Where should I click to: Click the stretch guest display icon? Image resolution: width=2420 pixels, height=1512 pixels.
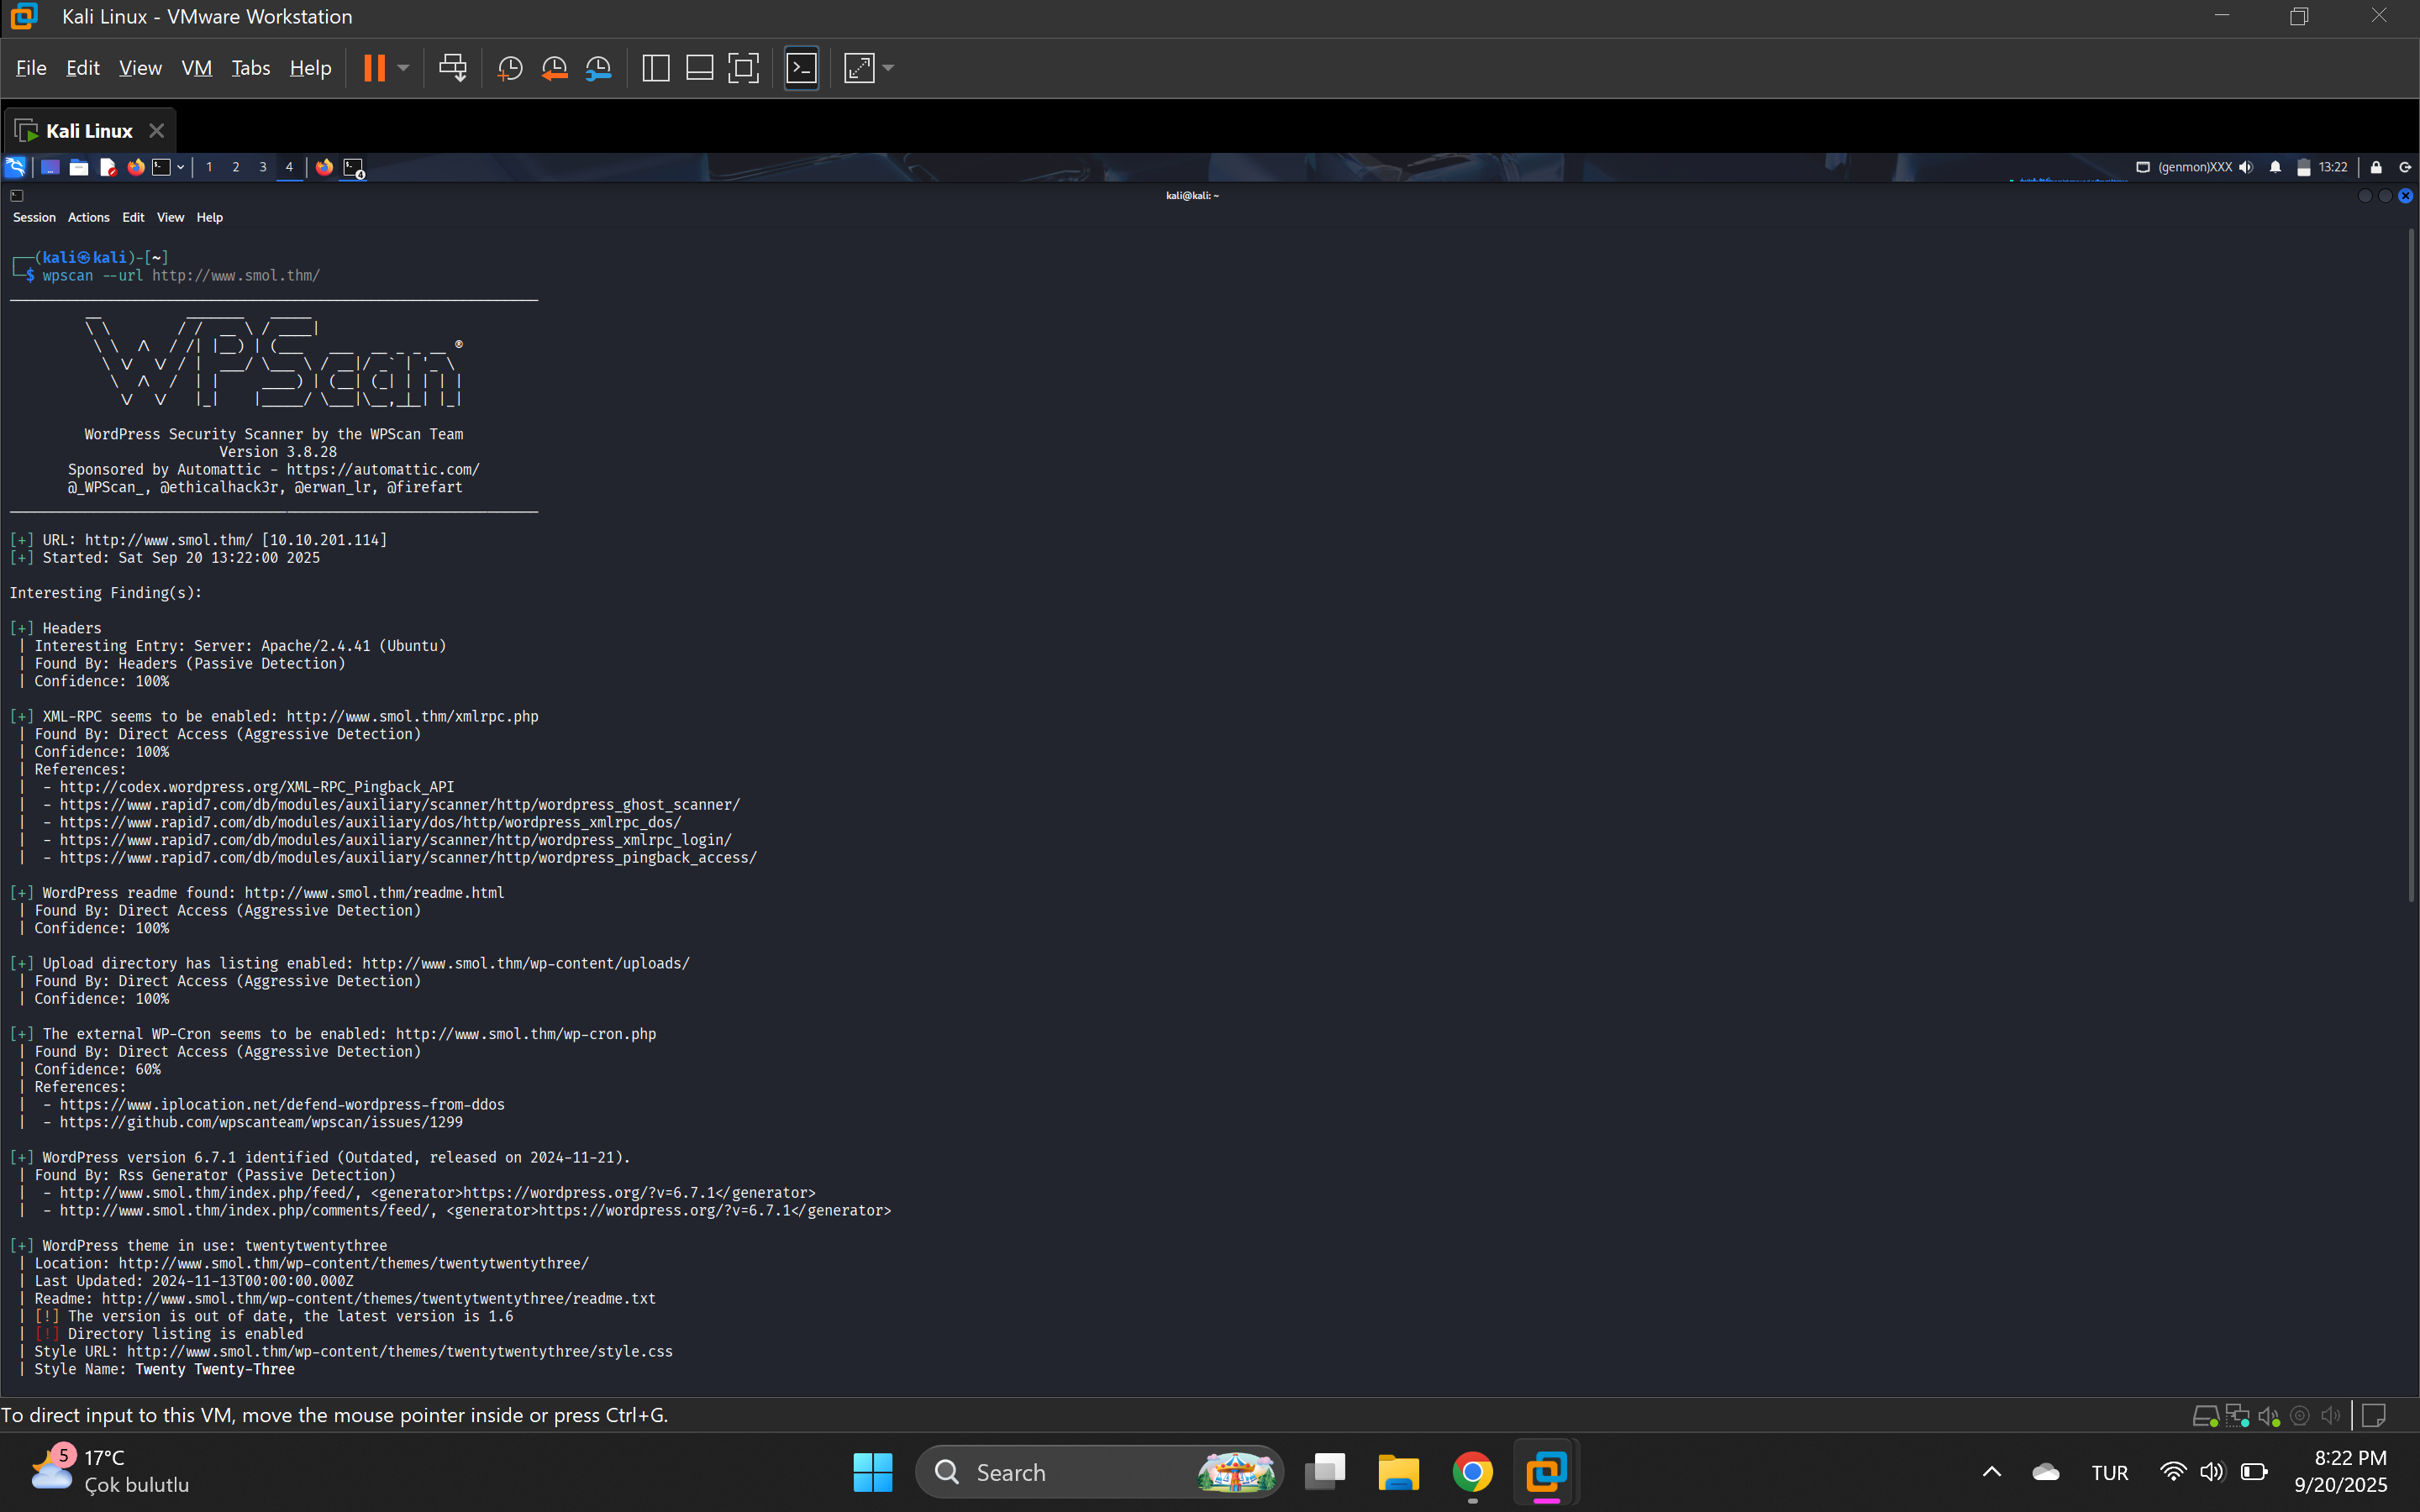coord(859,68)
